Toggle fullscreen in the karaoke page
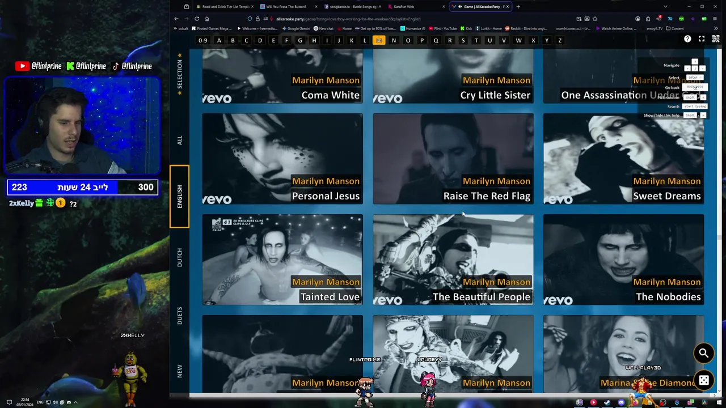Viewport: 726px width, 408px height. [x=702, y=39]
